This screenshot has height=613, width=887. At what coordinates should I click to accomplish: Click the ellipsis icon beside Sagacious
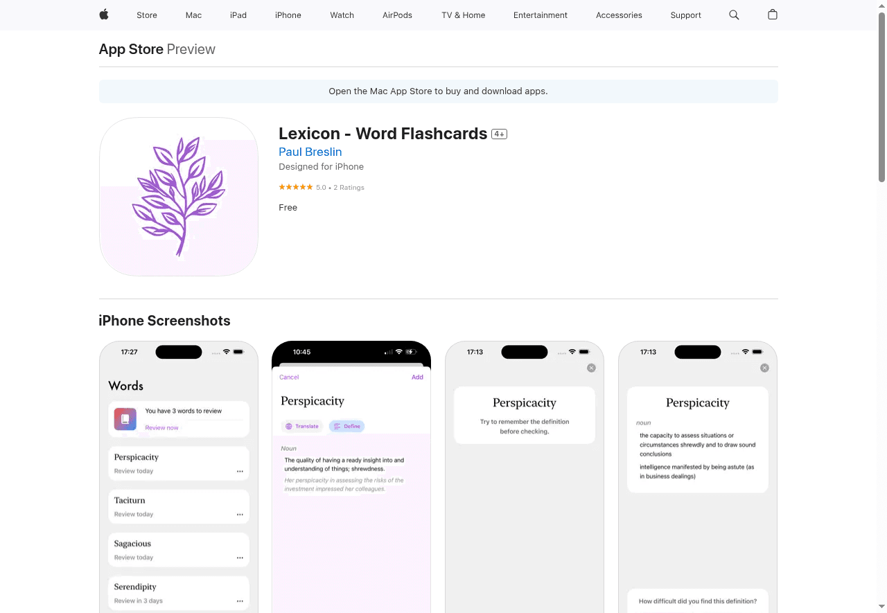point(240,558)
